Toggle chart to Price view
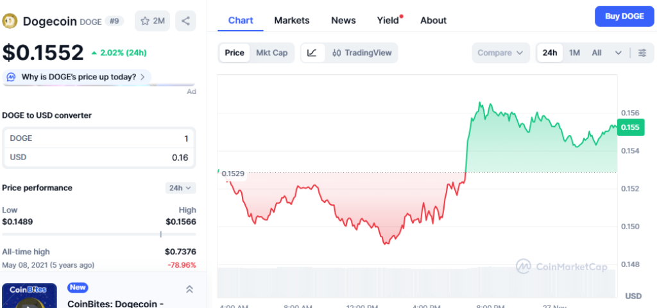 coord(234,53)
